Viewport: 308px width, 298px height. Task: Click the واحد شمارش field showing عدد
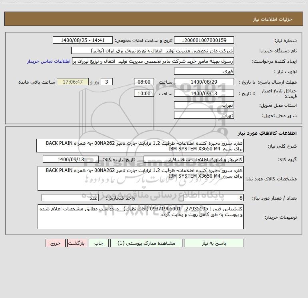tap(70, 198)
